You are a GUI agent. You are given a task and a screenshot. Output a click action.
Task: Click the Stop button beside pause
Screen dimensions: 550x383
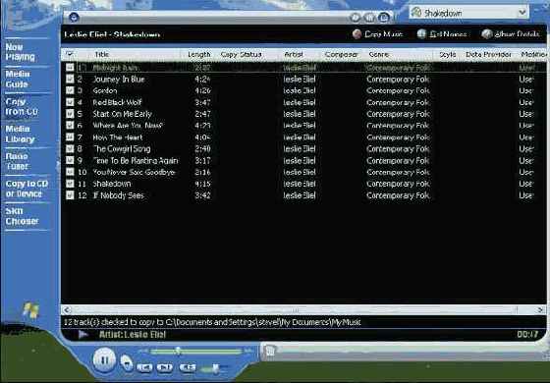coord(127,362)
